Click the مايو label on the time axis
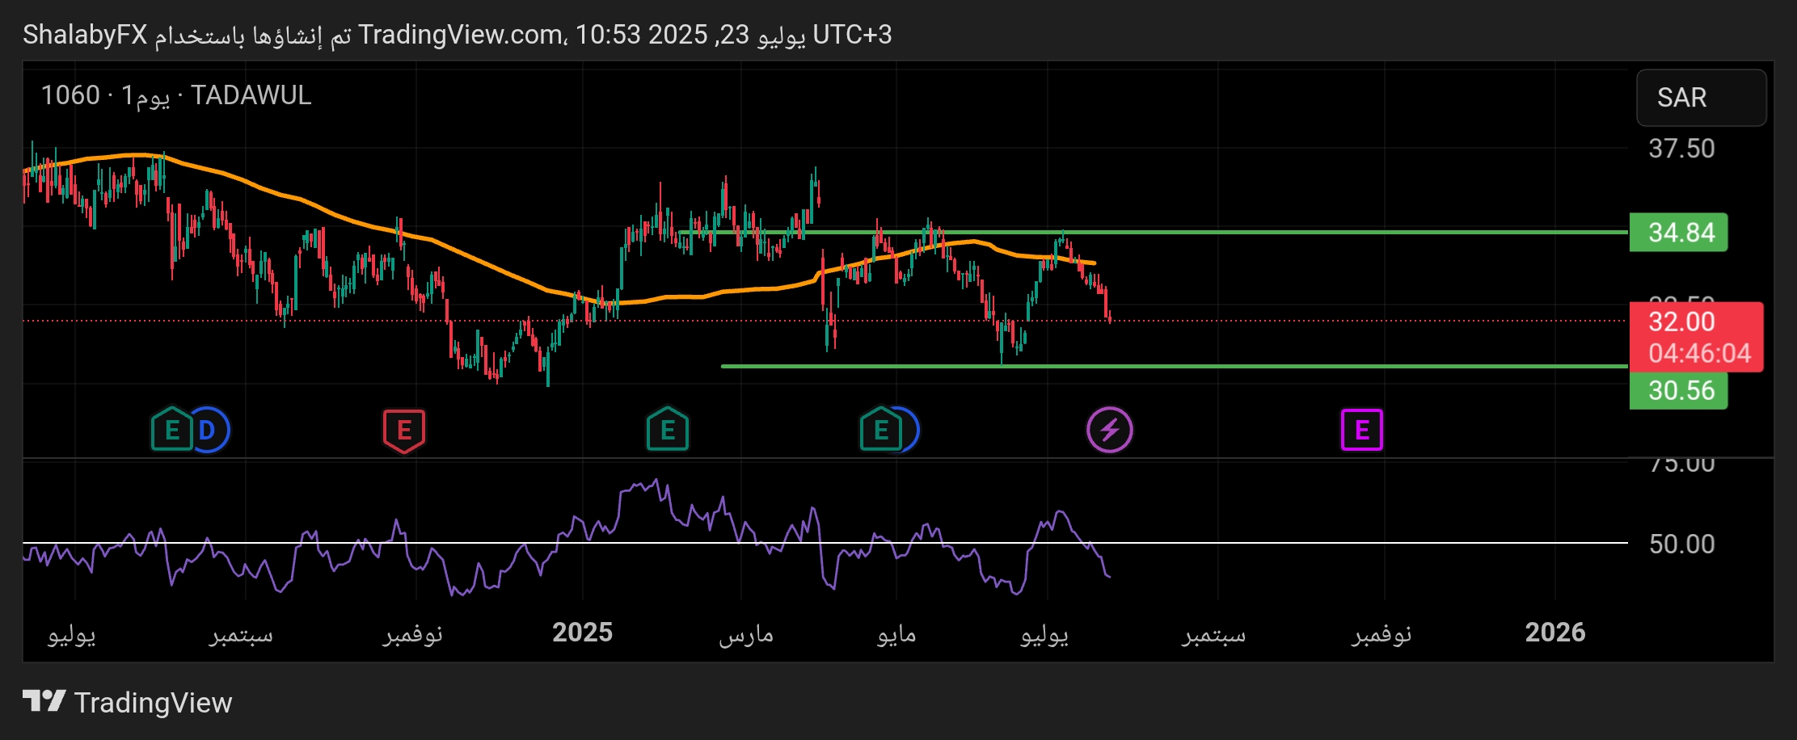 [x=896, y=634]
